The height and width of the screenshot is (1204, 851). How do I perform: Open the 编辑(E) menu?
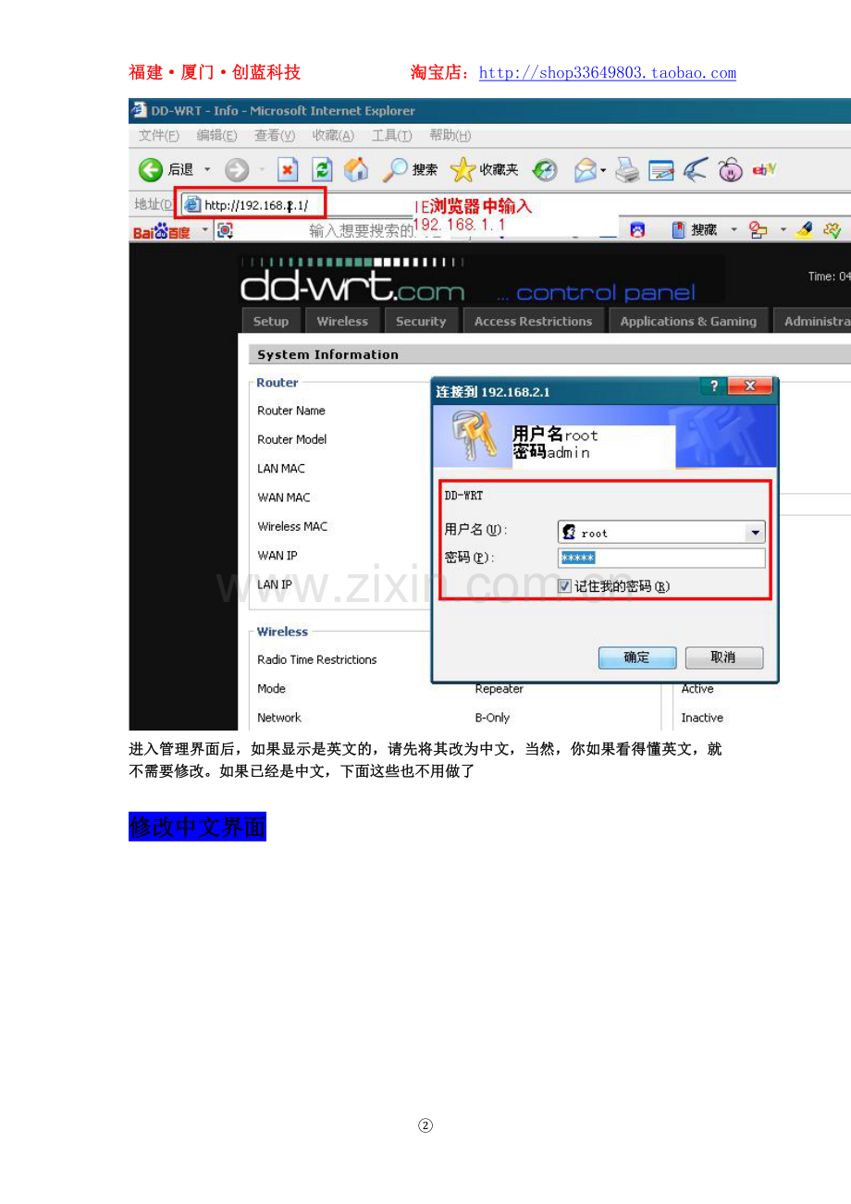pos(216,136)
